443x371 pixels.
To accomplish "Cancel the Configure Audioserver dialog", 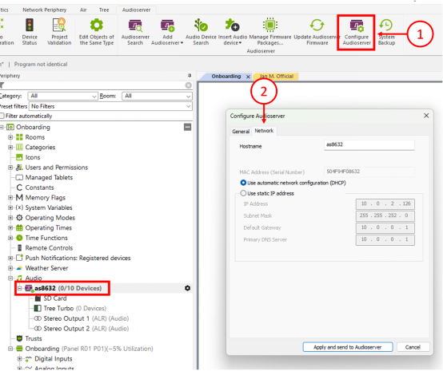I will point(413,347).
